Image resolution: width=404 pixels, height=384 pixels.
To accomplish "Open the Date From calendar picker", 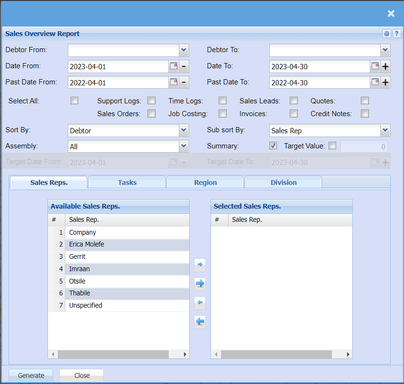I will point(174,66).
